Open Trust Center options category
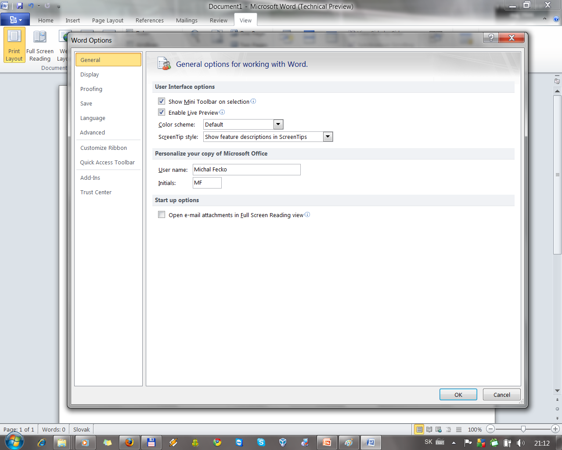The width and height of the screenshot is (562, 450). (108, 192)
